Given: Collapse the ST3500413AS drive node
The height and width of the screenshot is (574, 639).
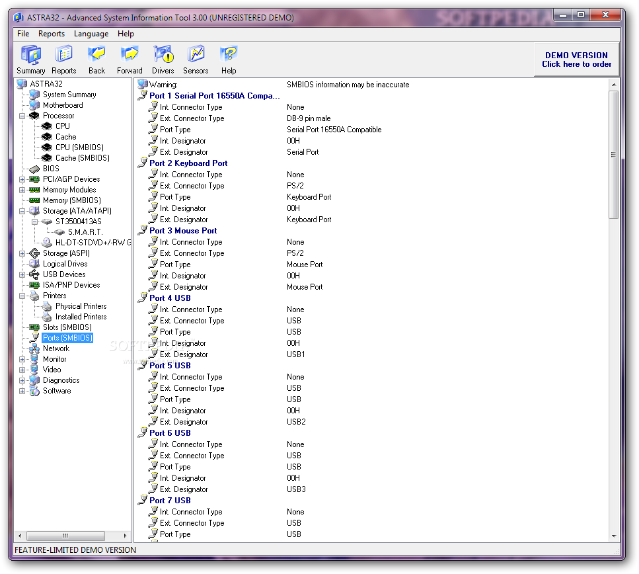Looking at the screenshot, I should tap(34, 222).
